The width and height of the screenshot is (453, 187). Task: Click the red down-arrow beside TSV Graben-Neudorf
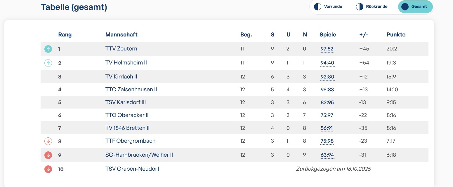pyautogui.click(x=48, y=169)
